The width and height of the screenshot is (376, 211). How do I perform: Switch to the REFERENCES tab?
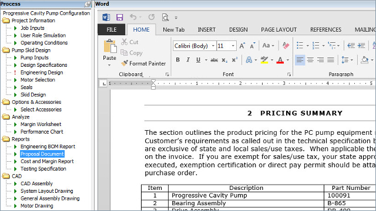[325, 30]
